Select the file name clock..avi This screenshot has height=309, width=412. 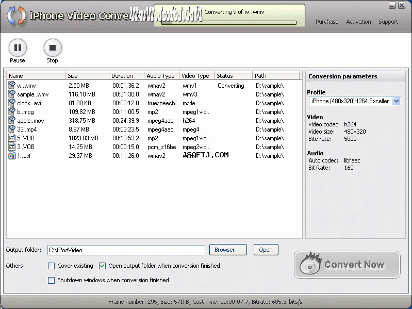pos(29,103)
